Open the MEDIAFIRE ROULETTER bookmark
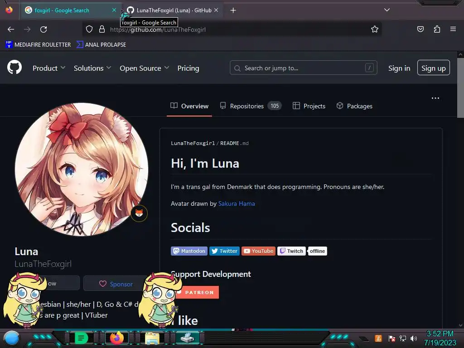The image size is (464, 348). pyautogui.click(x=38, y=45)
